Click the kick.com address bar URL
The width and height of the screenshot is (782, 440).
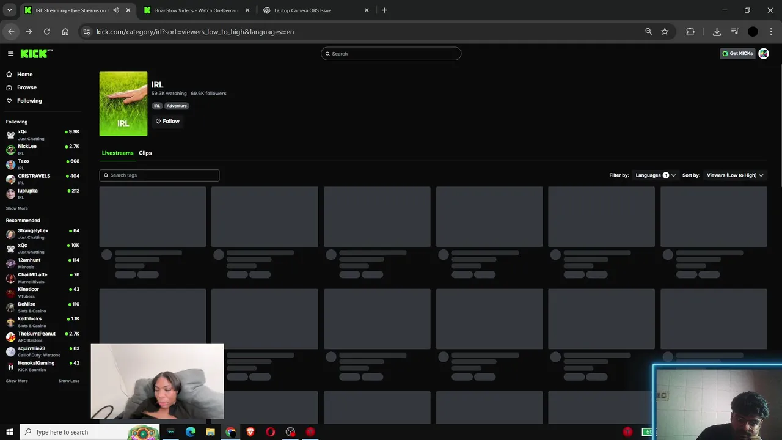coord(195,32)
